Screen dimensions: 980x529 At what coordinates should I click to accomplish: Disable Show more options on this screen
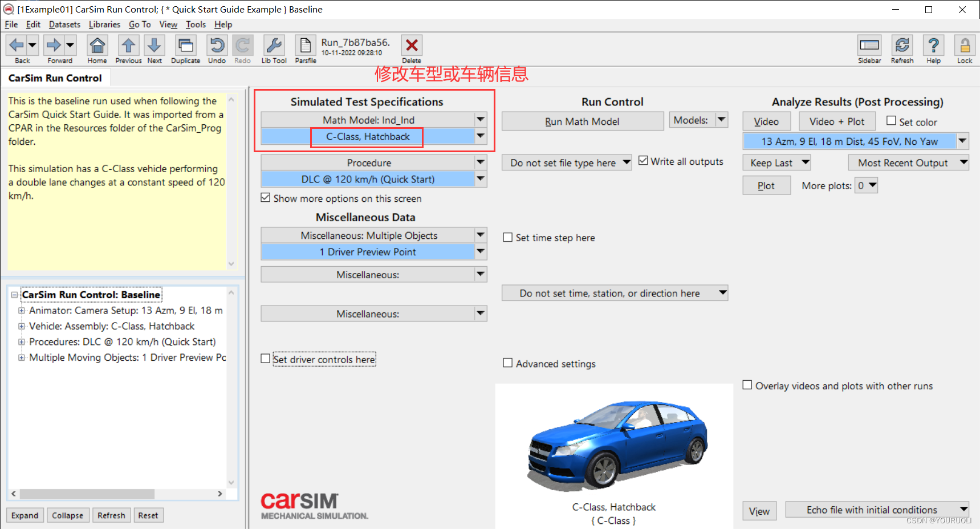(266, 197)
